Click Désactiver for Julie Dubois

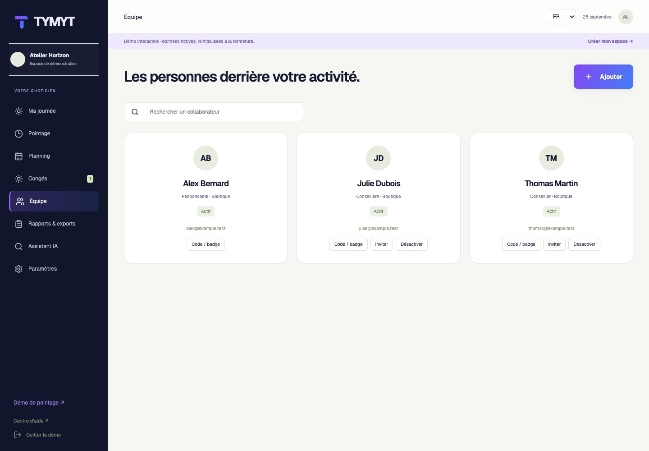[x=411, y=244]
